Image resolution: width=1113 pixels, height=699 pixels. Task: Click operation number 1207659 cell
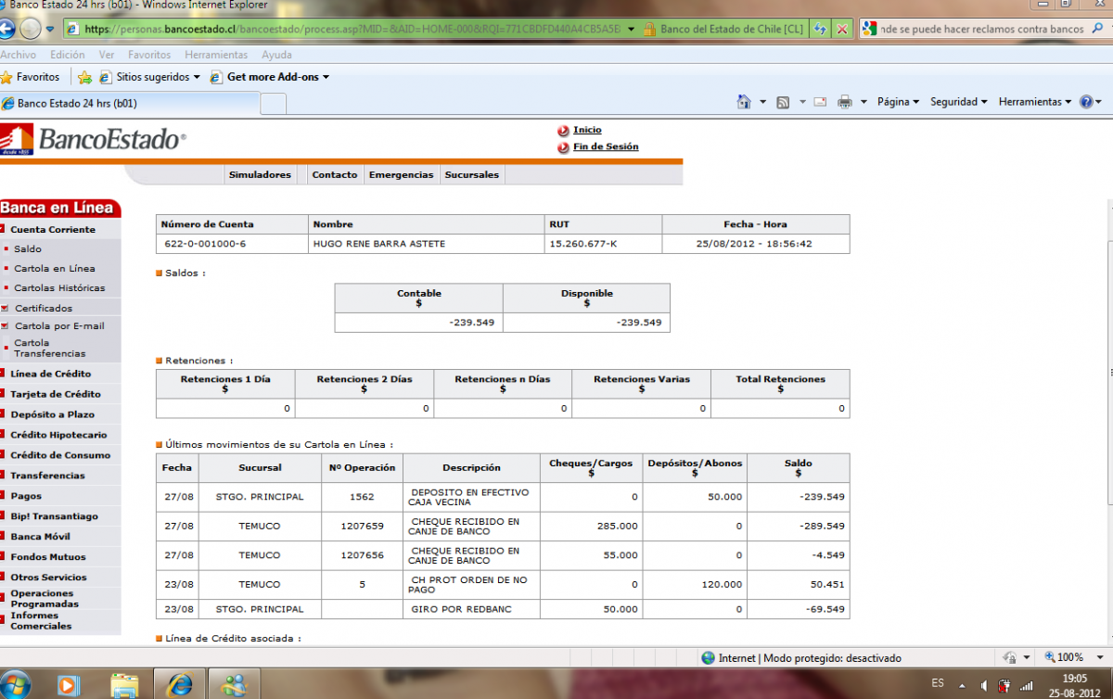[362, 527]
